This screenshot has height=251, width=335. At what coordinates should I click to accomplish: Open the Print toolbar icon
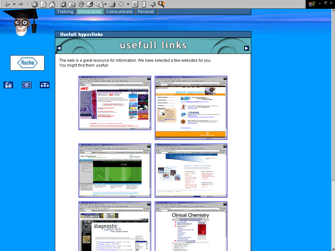(x=112, y=4)
